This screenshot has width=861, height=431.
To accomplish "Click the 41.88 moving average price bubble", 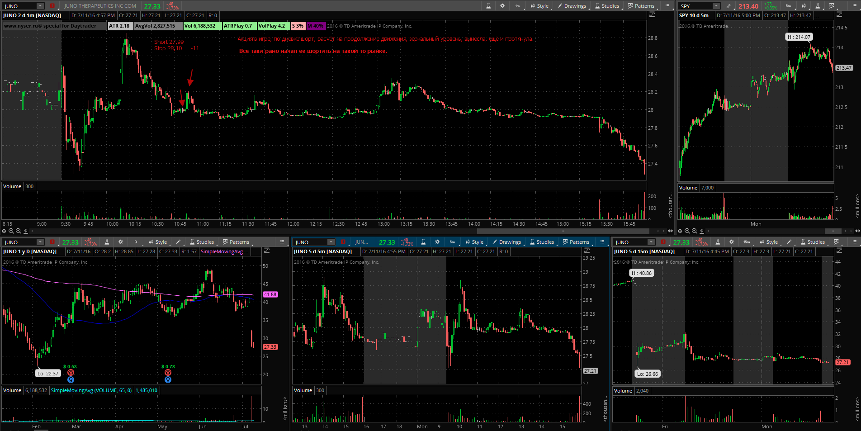I will click(x=270, y=294).
